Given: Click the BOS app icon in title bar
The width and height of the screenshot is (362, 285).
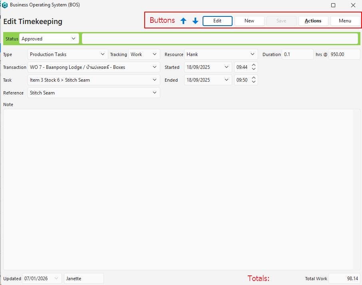Looking at the screenshot, I should point(5,5).
